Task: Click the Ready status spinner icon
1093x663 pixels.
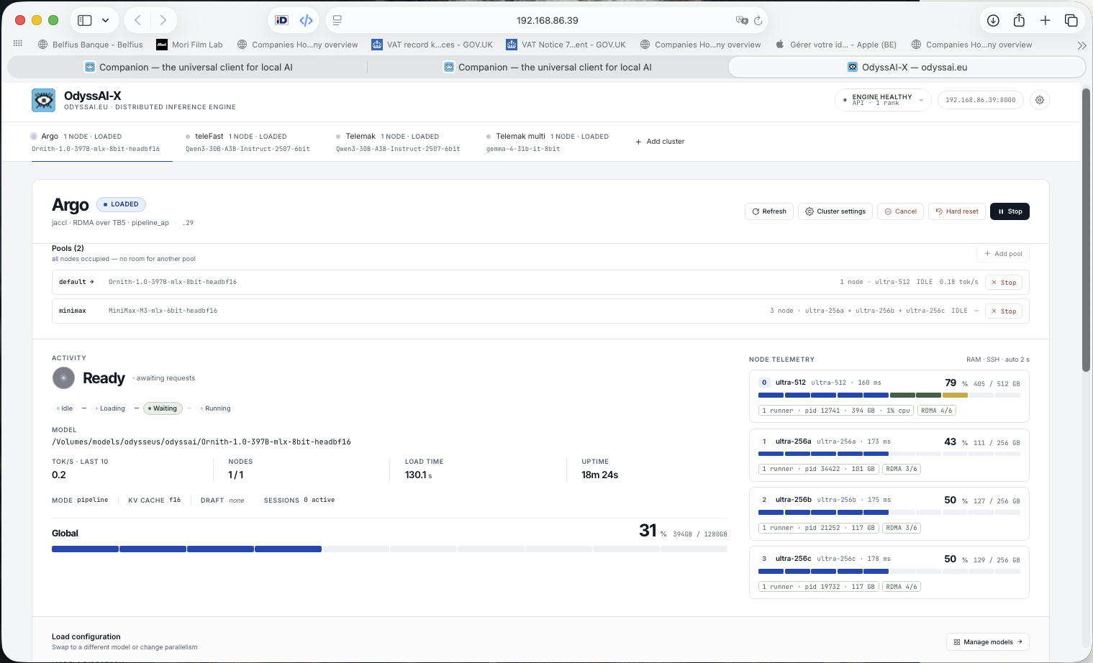Action: [x=63, y=378]
